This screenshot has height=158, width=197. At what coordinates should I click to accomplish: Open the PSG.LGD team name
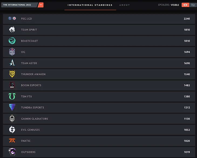[x=26, y=19]
